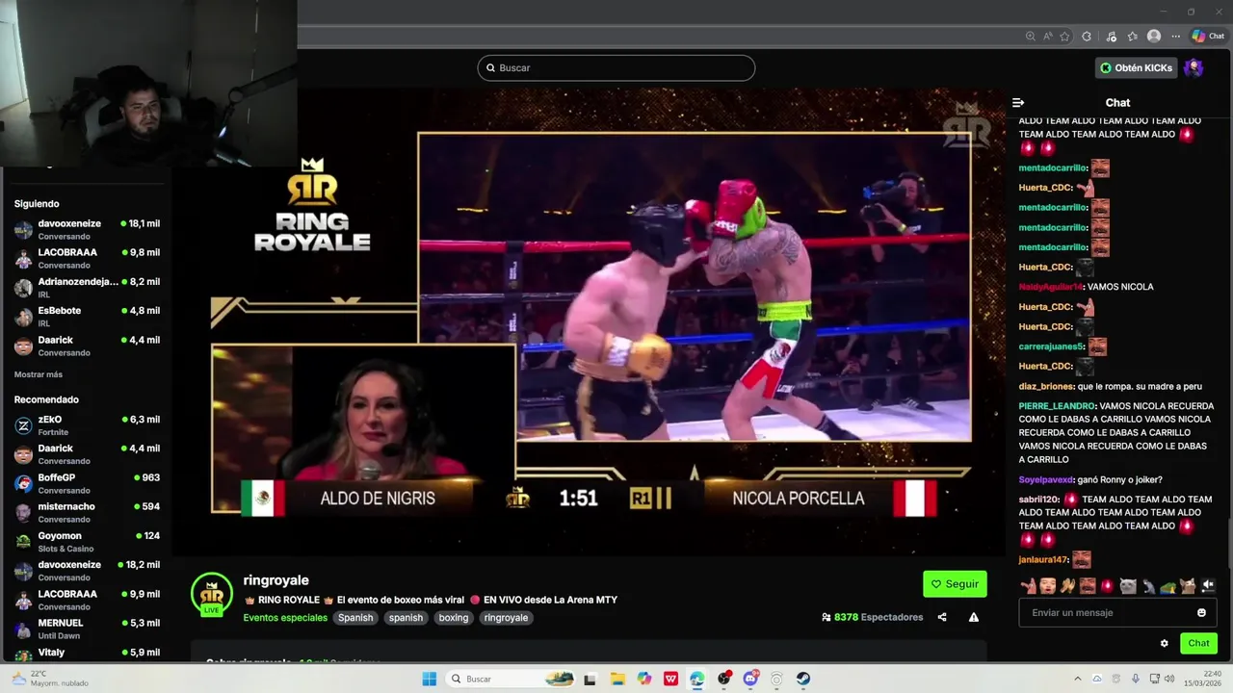Open LACOBRAAA channel in Siguiendo list

click(x=87, y=258)
